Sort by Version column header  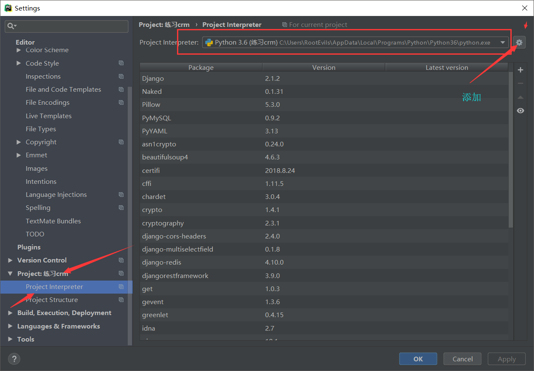tap(324, 67)
